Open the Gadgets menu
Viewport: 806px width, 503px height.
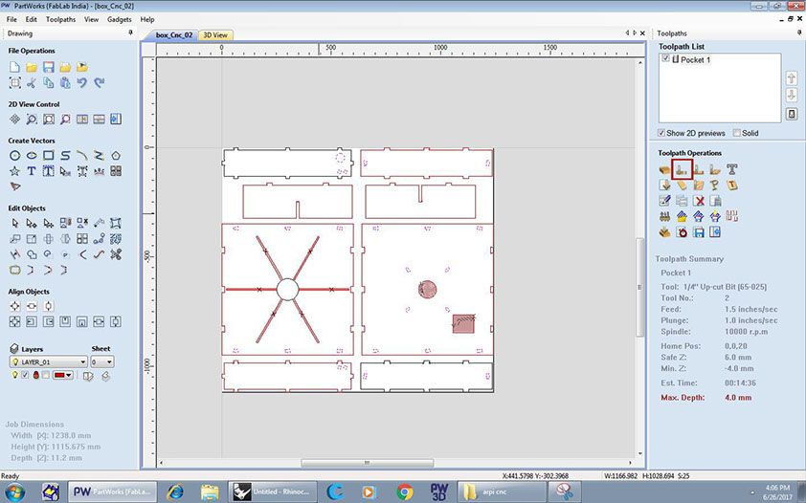pos(120,19)
